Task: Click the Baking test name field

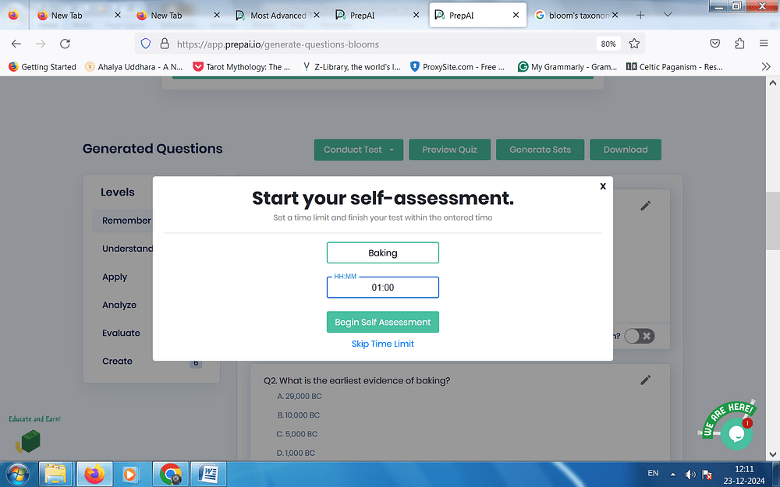Action: point(383,253)
